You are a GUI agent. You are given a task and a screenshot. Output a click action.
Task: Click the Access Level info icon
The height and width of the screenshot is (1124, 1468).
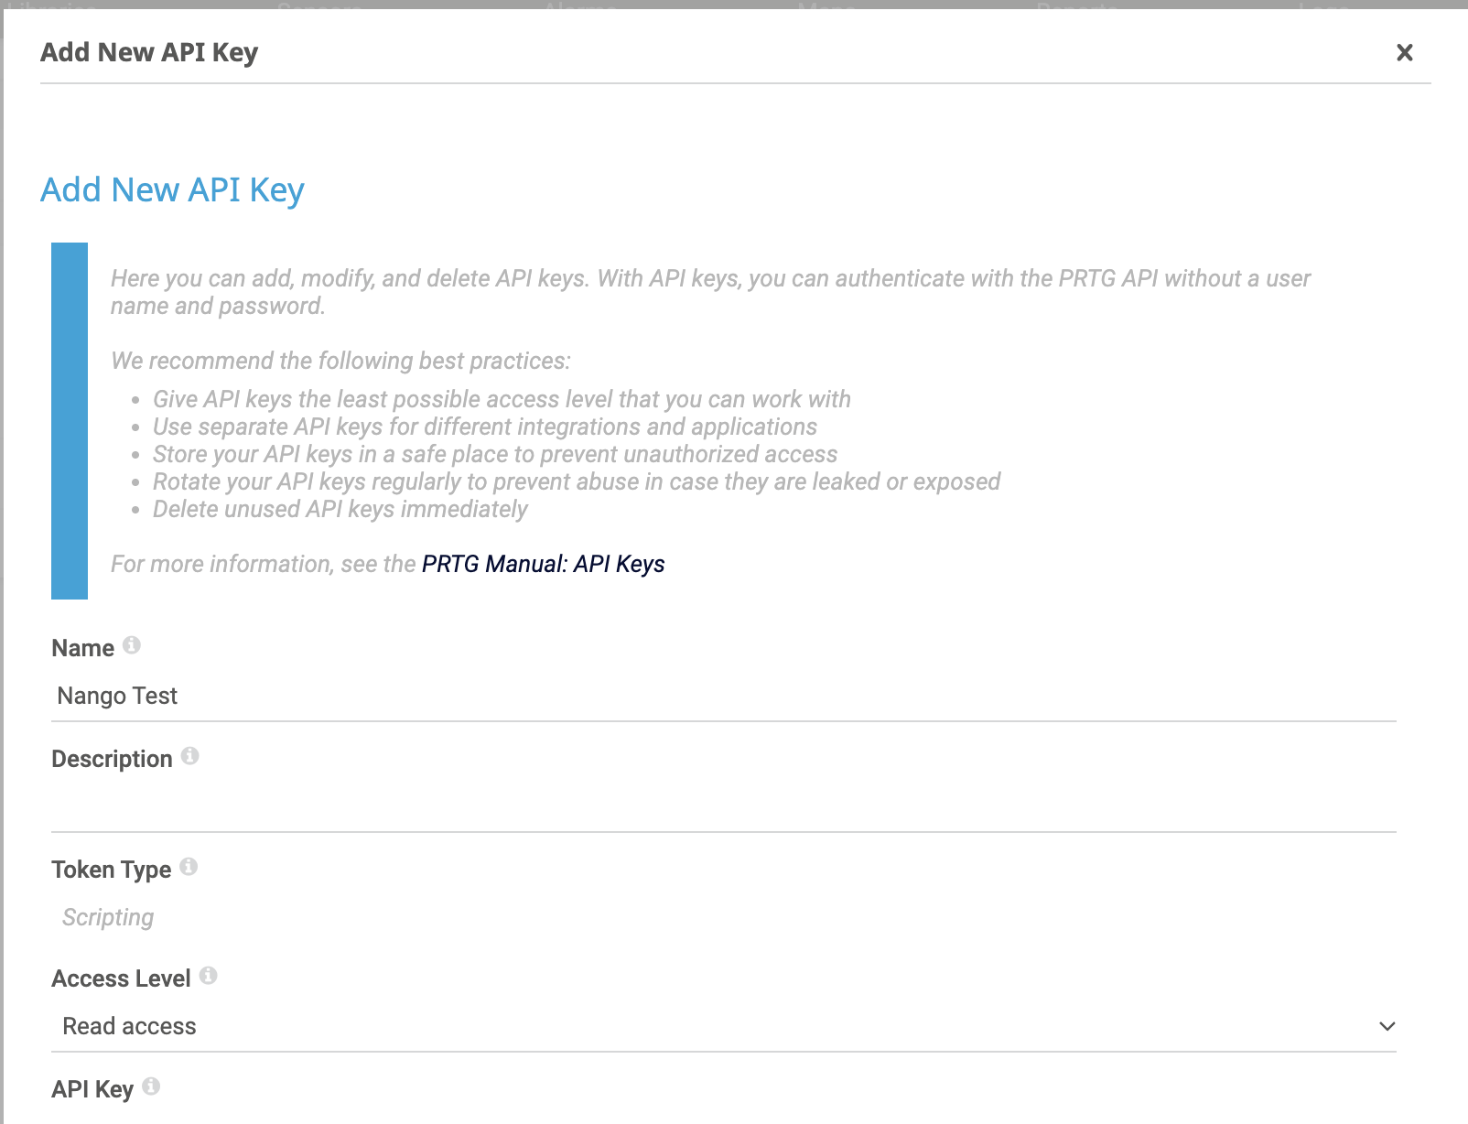coord(208,976)
